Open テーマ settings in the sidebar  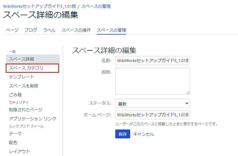coord(15,134)
